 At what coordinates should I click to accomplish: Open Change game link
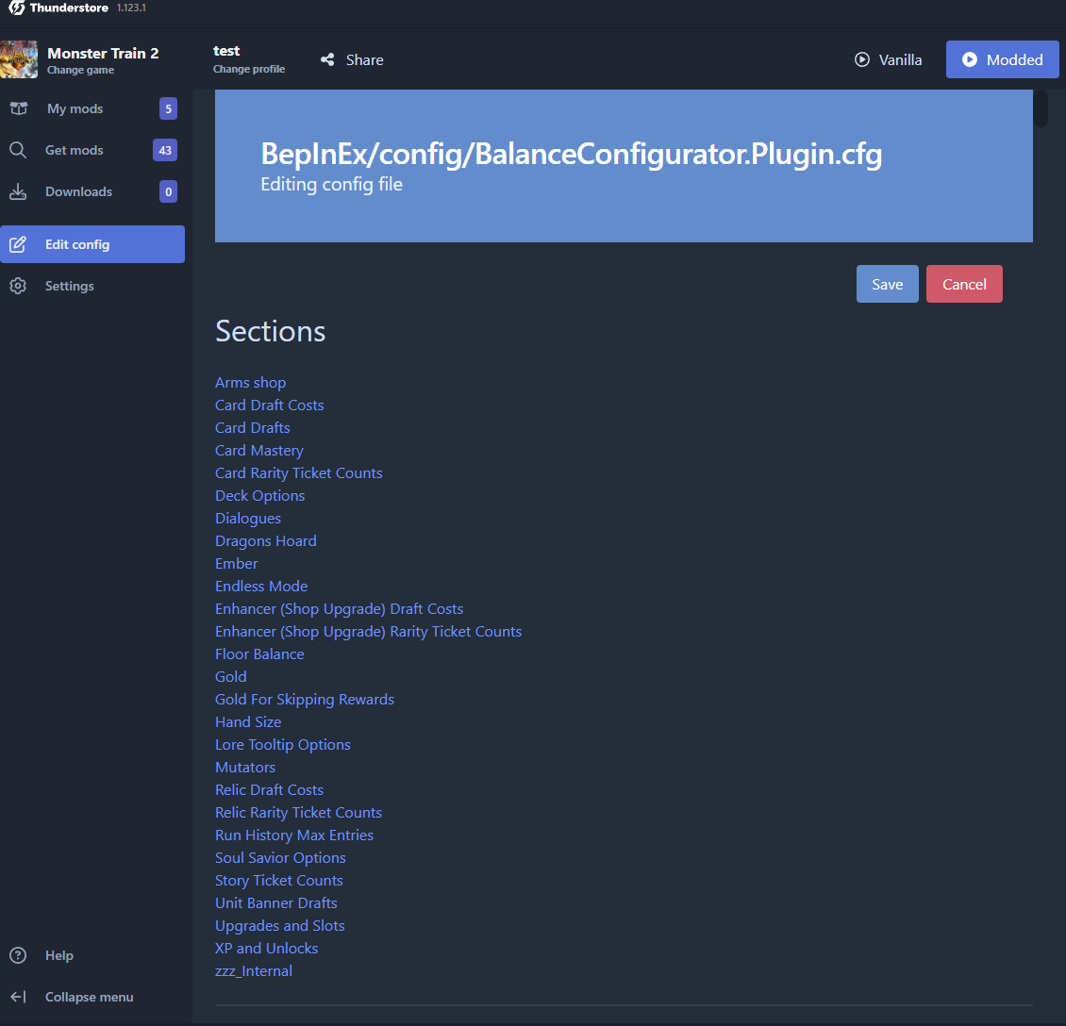pos(80,70)
